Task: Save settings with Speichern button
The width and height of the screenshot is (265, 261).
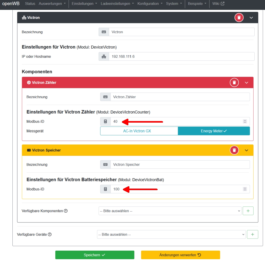Action: [x=95, y=255]
